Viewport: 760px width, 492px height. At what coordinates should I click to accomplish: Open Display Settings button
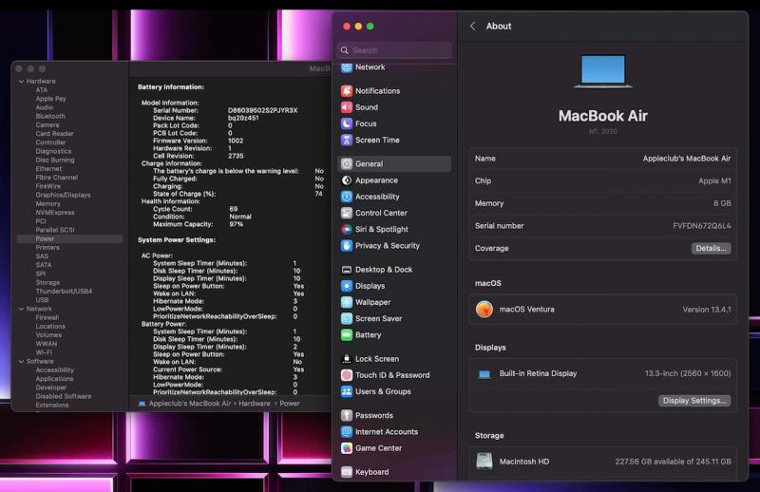coord(694,401)
